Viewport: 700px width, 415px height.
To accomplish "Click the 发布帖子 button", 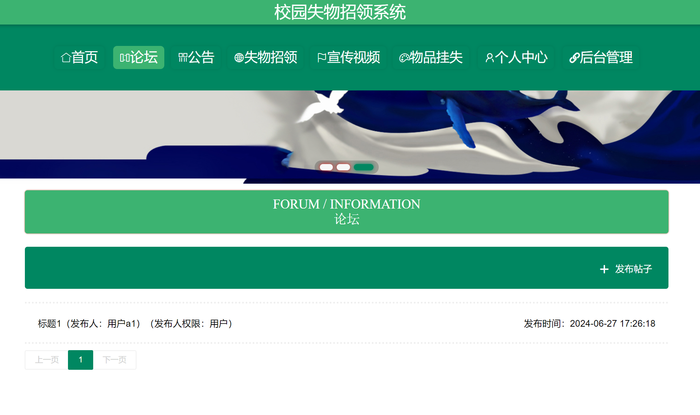I will coord(626,269).
